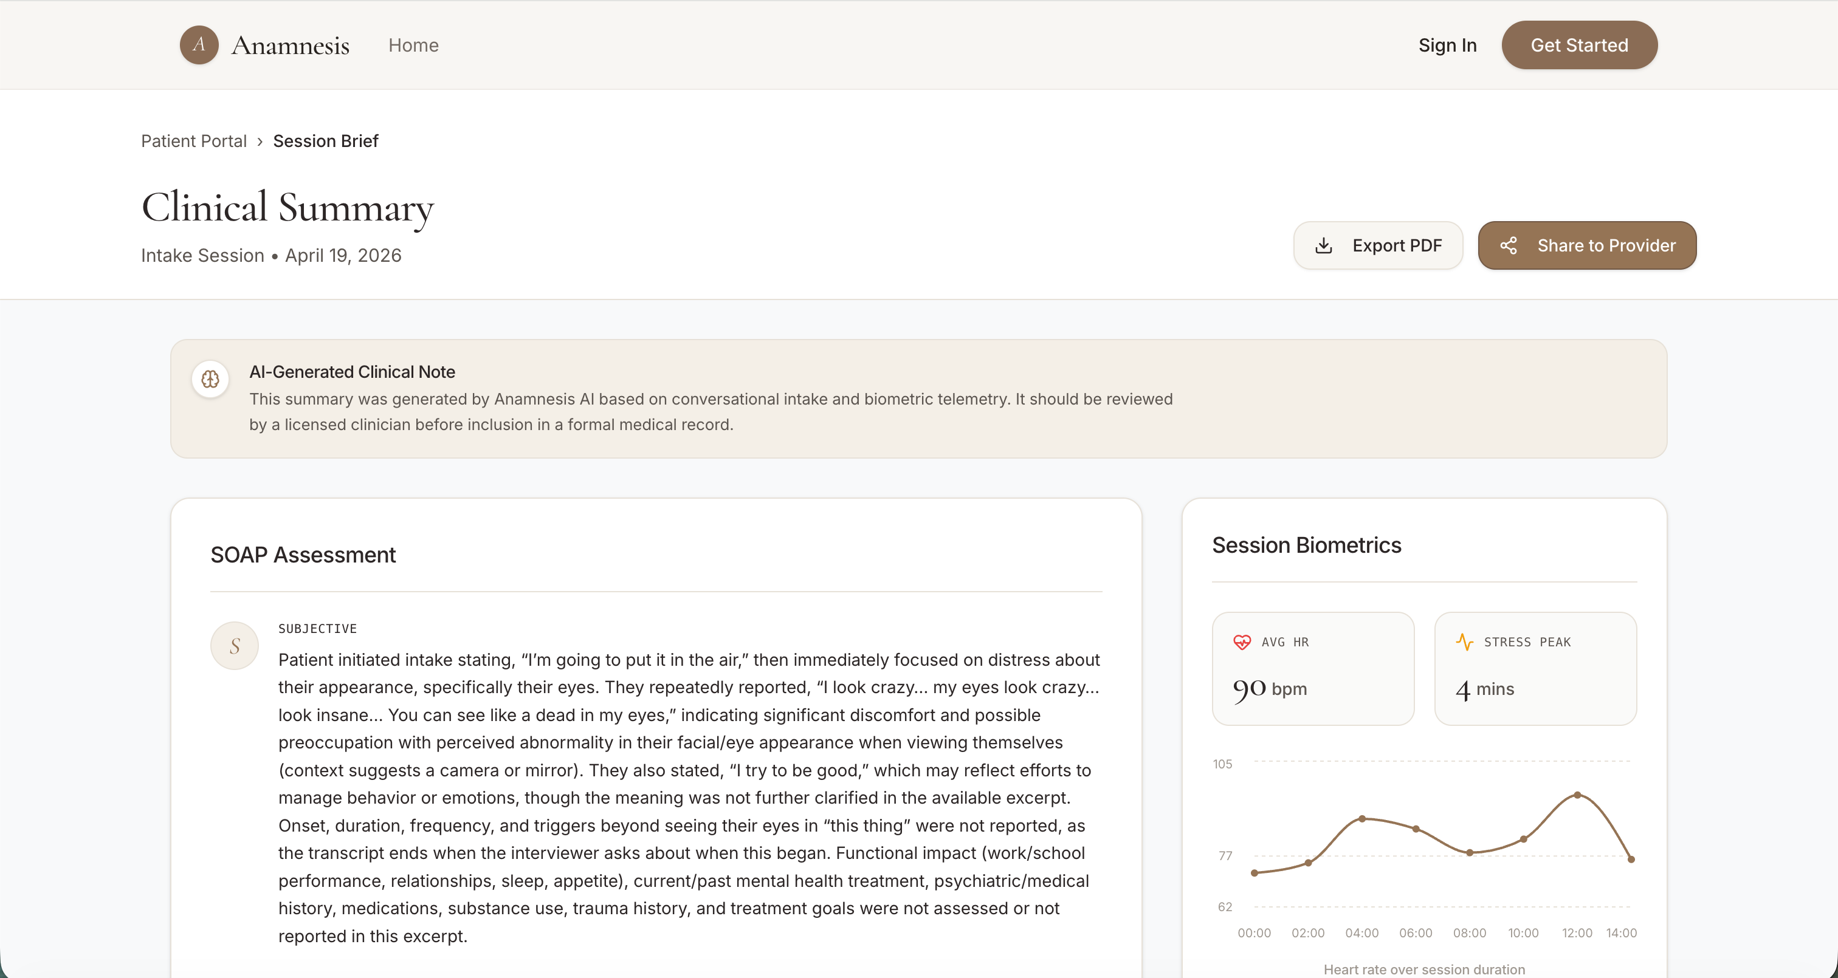
Task: Click the 90 bpm Avg HR card
Action: 1313,668
